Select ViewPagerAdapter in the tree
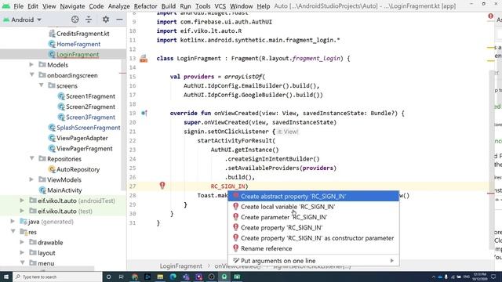This screenshot has width=502, height=282. (x=82, y=138)
